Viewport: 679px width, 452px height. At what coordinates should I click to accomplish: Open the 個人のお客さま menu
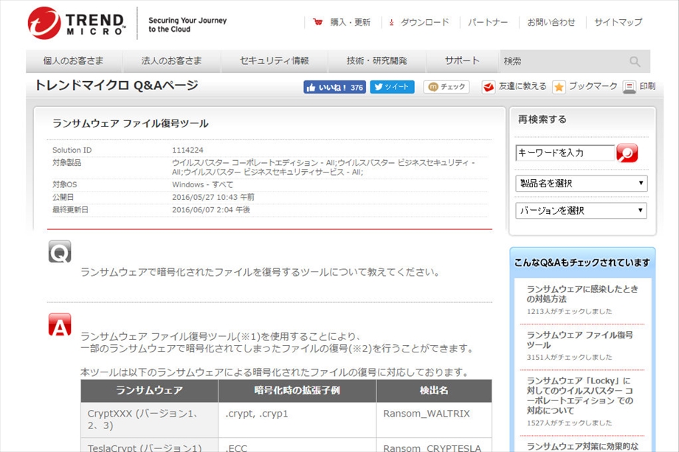(74, 61)
